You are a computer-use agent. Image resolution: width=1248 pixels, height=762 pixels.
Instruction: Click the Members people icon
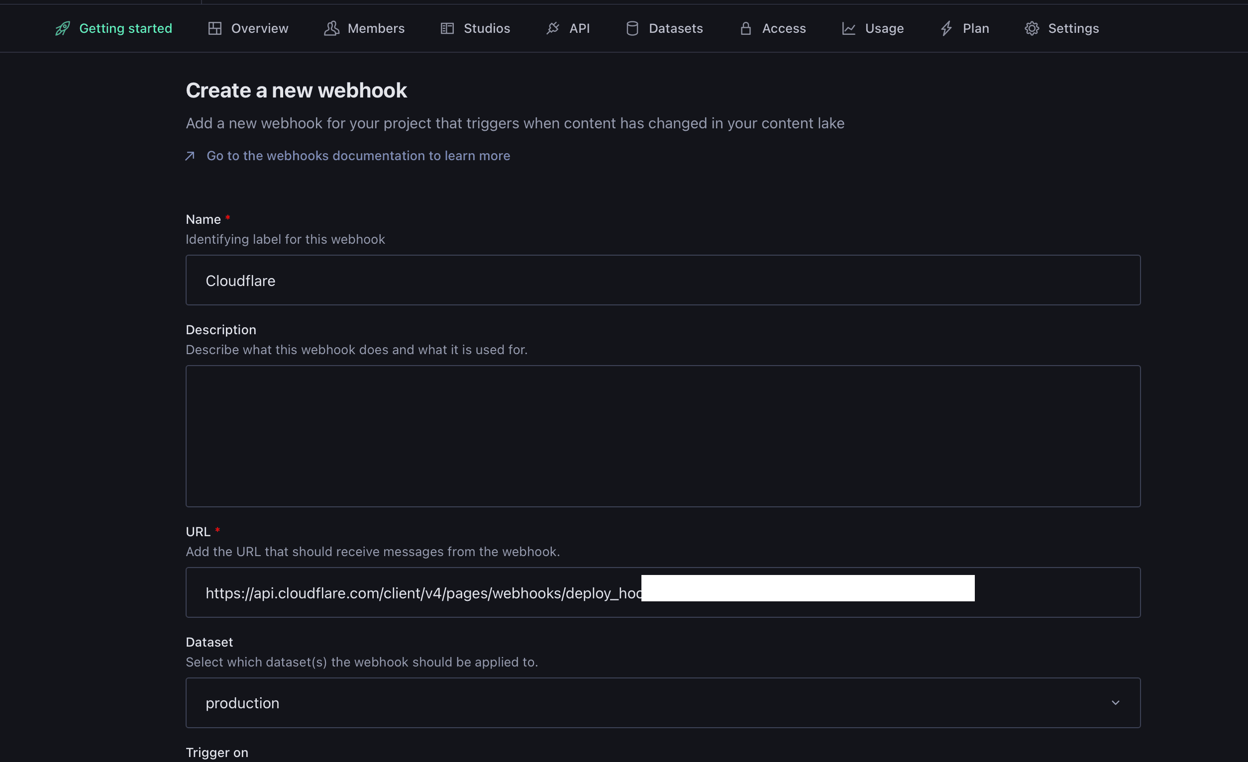[x=331, y=28]
